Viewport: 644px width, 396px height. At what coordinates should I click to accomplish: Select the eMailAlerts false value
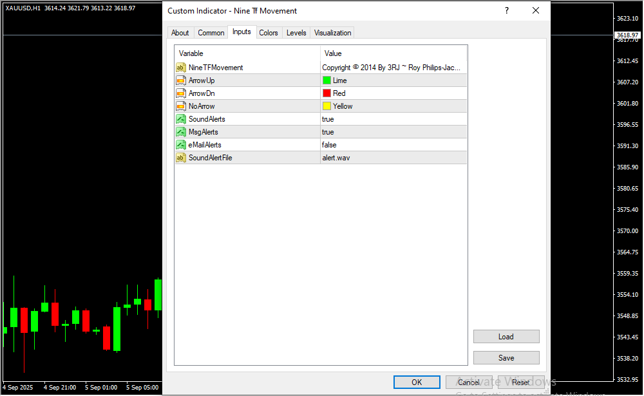[x=329, y=145]
